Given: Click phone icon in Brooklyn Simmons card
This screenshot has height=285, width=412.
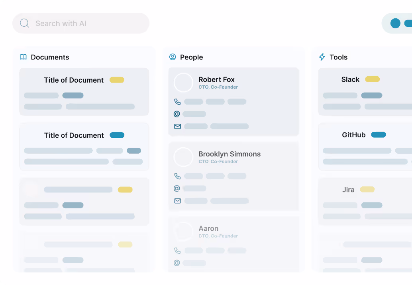Looking at the screenshot, I should [x=177, y=176].
